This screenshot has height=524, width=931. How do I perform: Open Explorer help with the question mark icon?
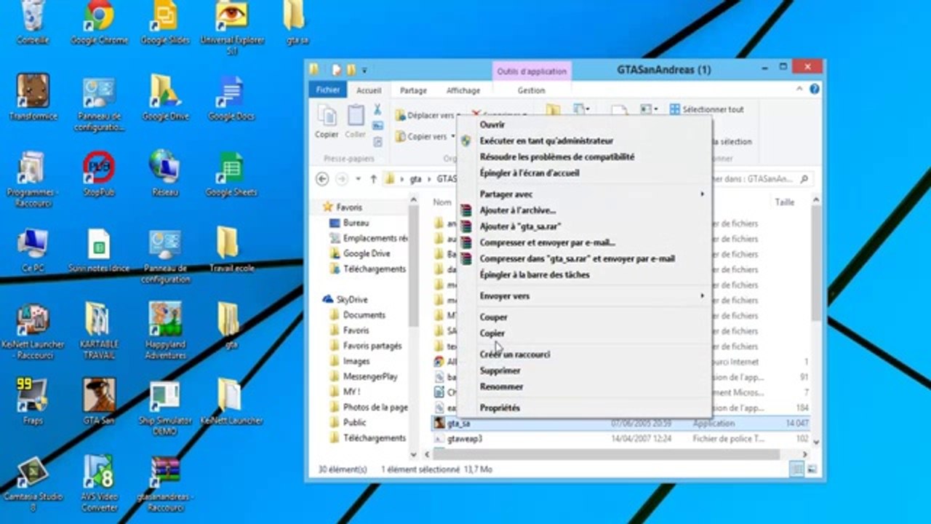coord(815,89)
